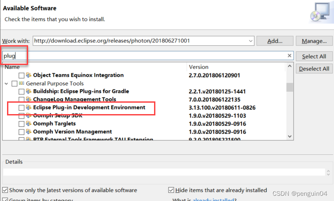
Task: Click version 3.13.100.v20180611-0826
Action: click(222, 108)
